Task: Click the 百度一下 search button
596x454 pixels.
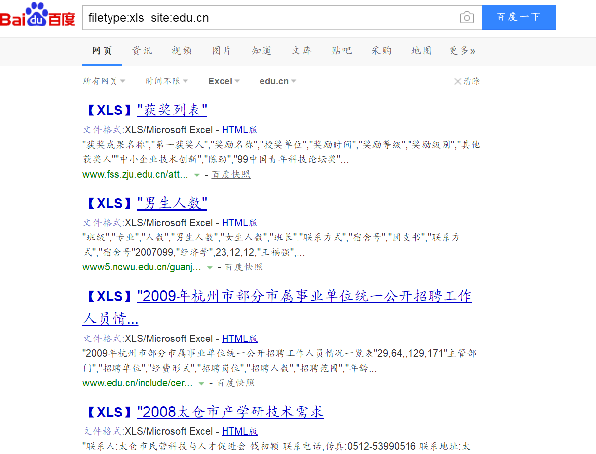Action: pos(519,17)
